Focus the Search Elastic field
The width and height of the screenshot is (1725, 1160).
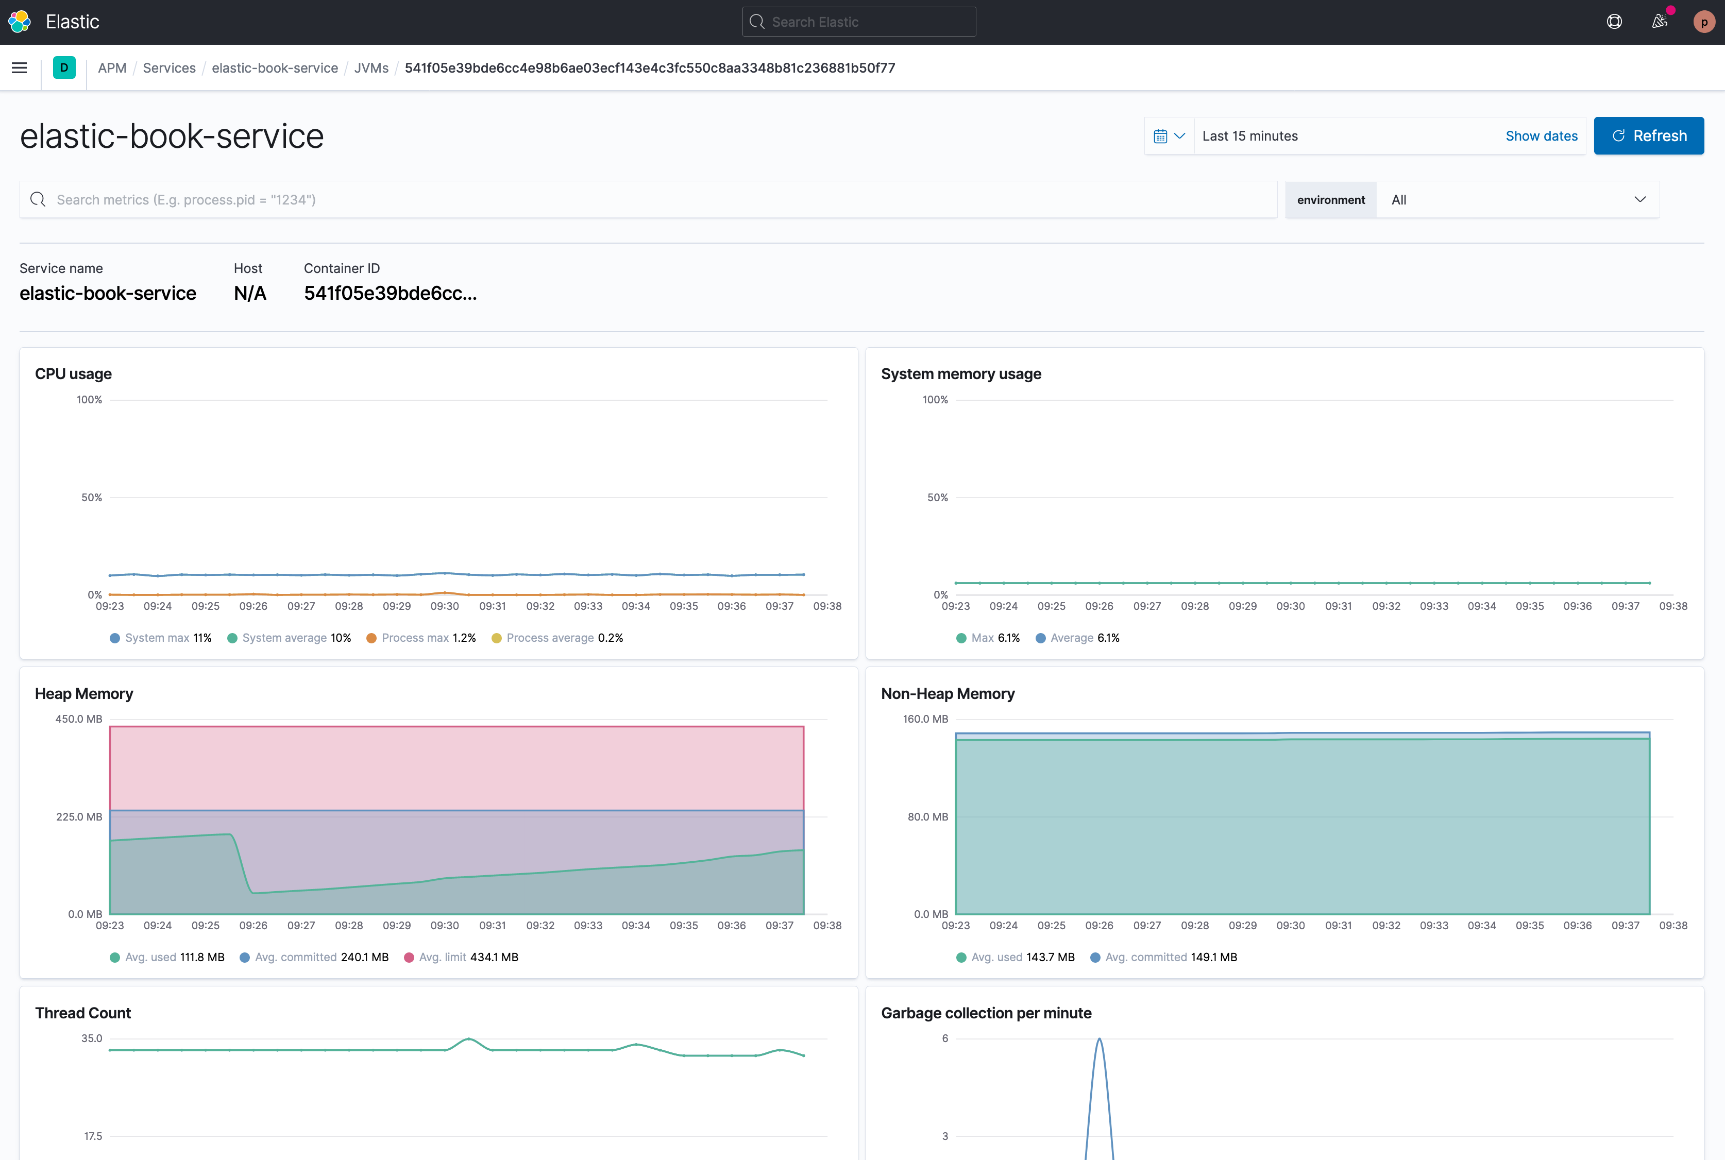pos(858,22)
